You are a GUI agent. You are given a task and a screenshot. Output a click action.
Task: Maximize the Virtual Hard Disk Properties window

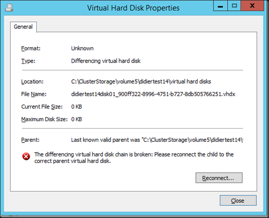(234, 6)
